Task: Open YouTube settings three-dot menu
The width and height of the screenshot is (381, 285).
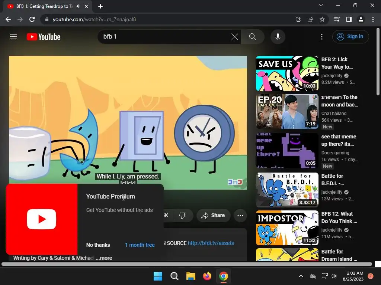Action: point(322,37)
